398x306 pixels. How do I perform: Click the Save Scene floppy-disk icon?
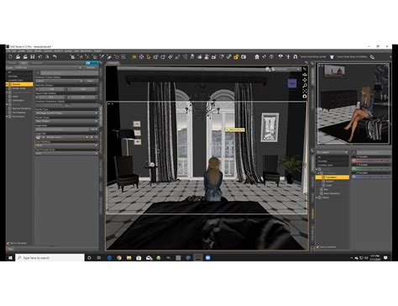point(33,57)
